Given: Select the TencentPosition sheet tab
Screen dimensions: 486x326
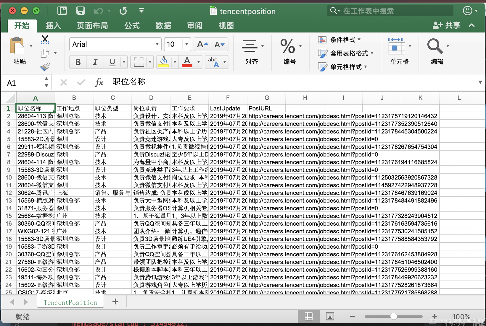Looking at the screenshot, I should point(70,302).
